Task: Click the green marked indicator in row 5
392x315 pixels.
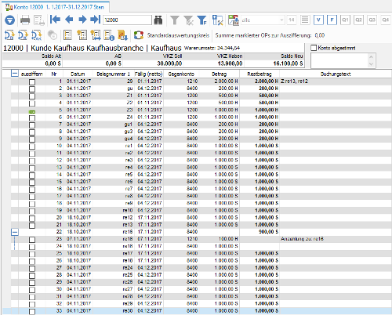Action: pyautogui.click(x=32, y=111)
